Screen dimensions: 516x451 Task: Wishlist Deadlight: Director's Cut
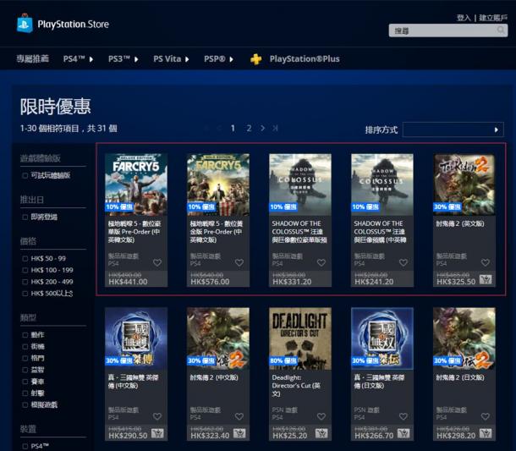pos(321,416)
